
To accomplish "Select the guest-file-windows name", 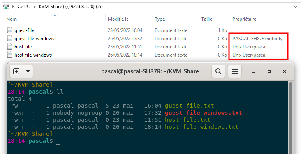I will click(34, 39).
